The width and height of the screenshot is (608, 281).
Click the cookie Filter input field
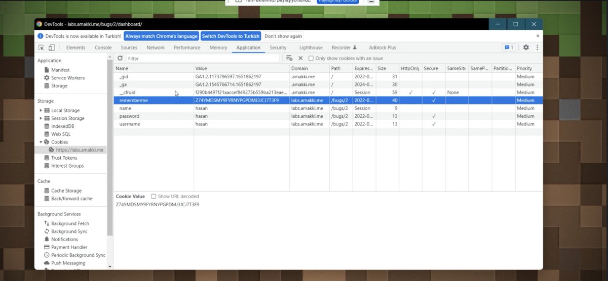point(202,58)
